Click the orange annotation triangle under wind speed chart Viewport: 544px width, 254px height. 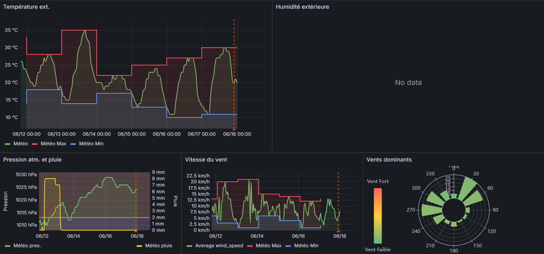338,231
